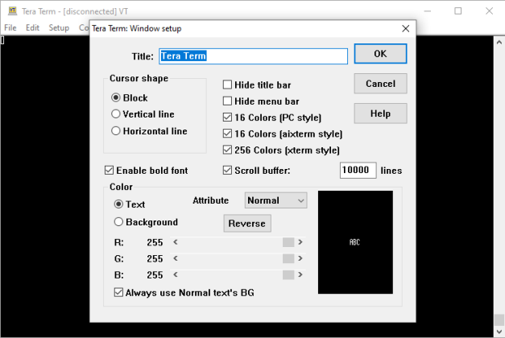
Task: Maximize the Tera Term main window
Action: pyautogui.click(x=458, y=11)
